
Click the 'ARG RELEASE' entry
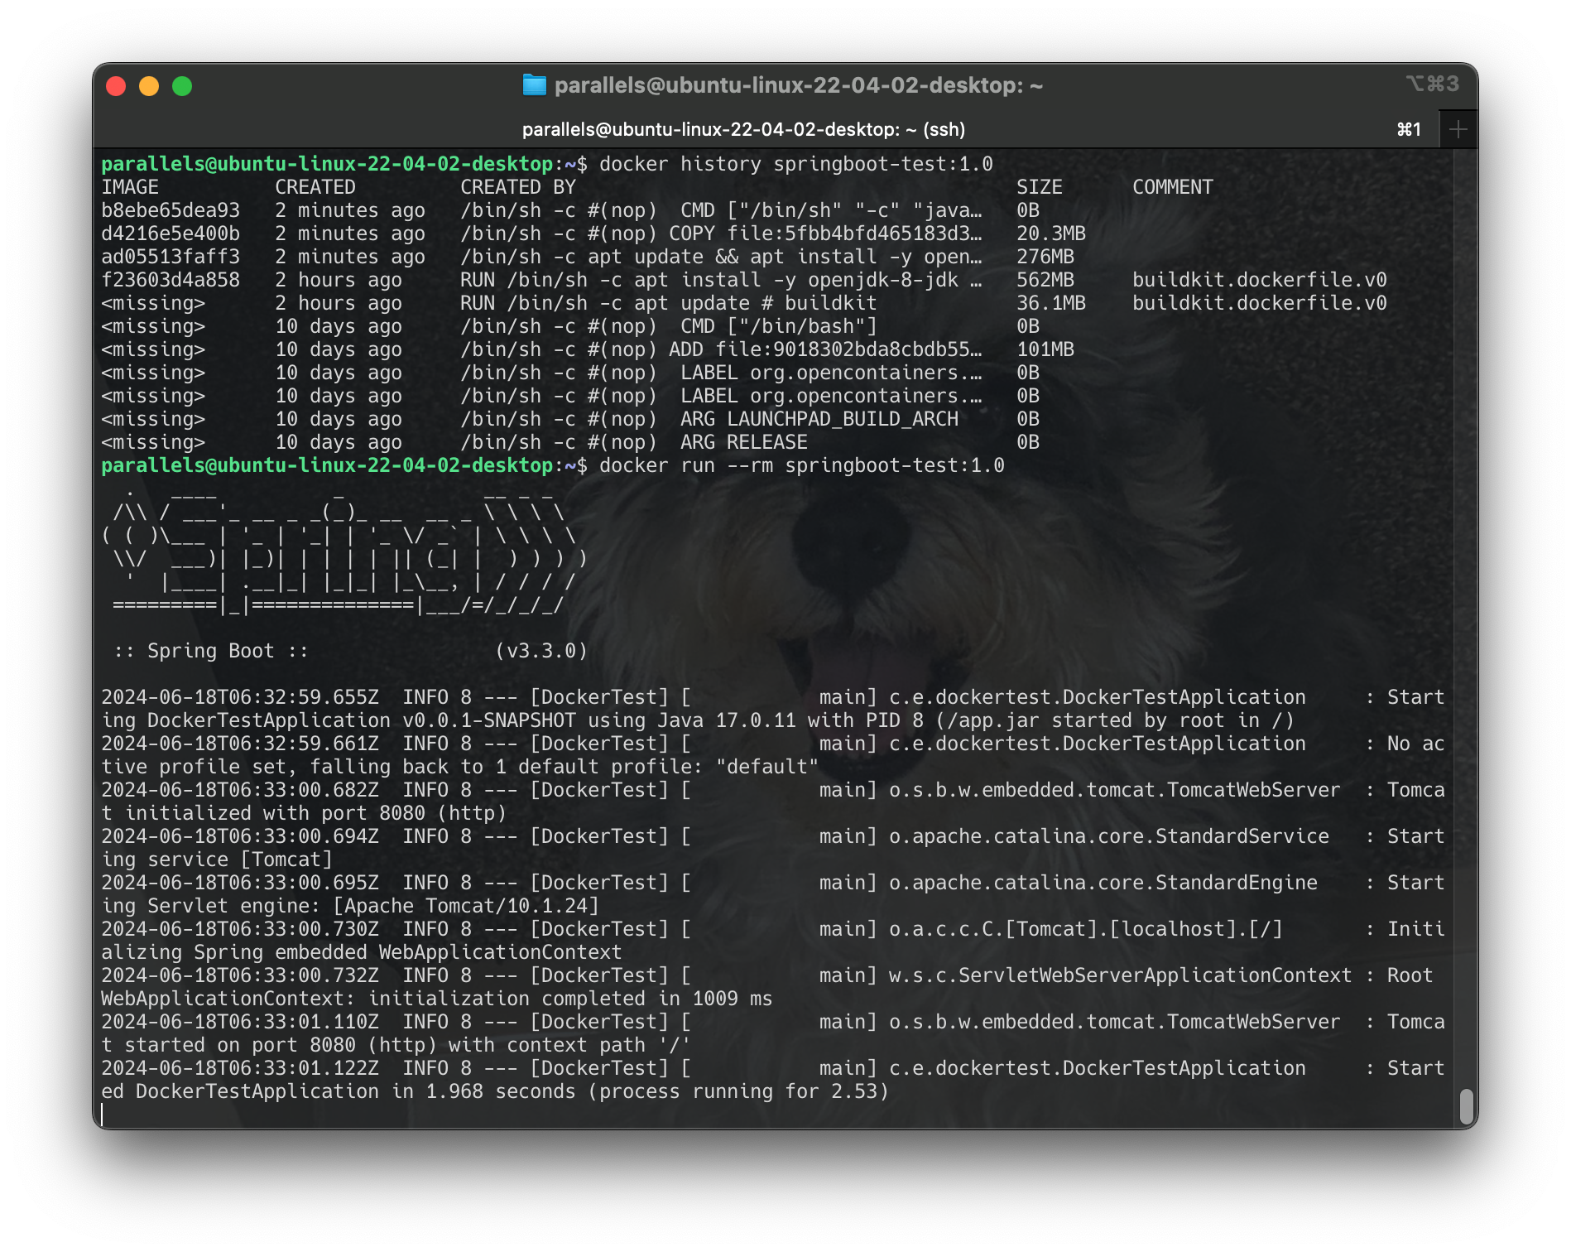coord(744,442)
